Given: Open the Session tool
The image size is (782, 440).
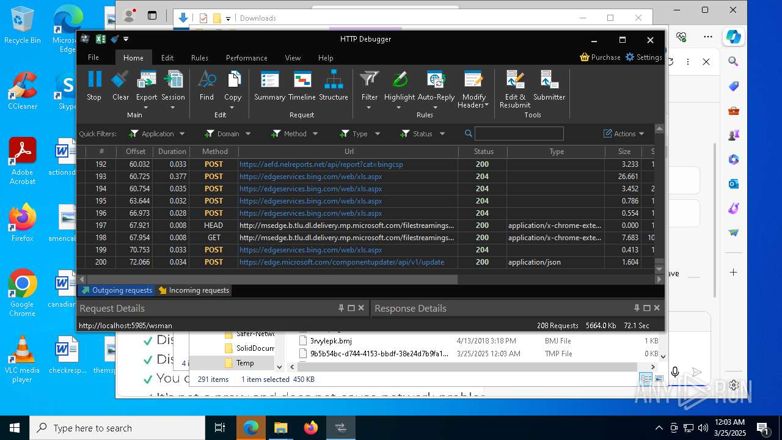Looking at the screenshot, I should [173, 89].
